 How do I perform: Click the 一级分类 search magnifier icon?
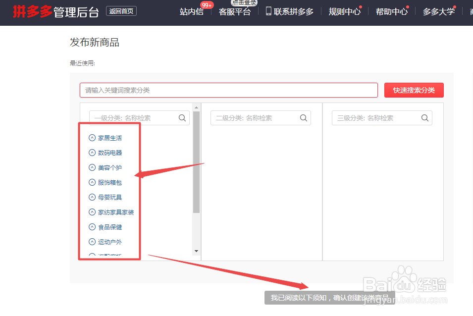(182, 118)
